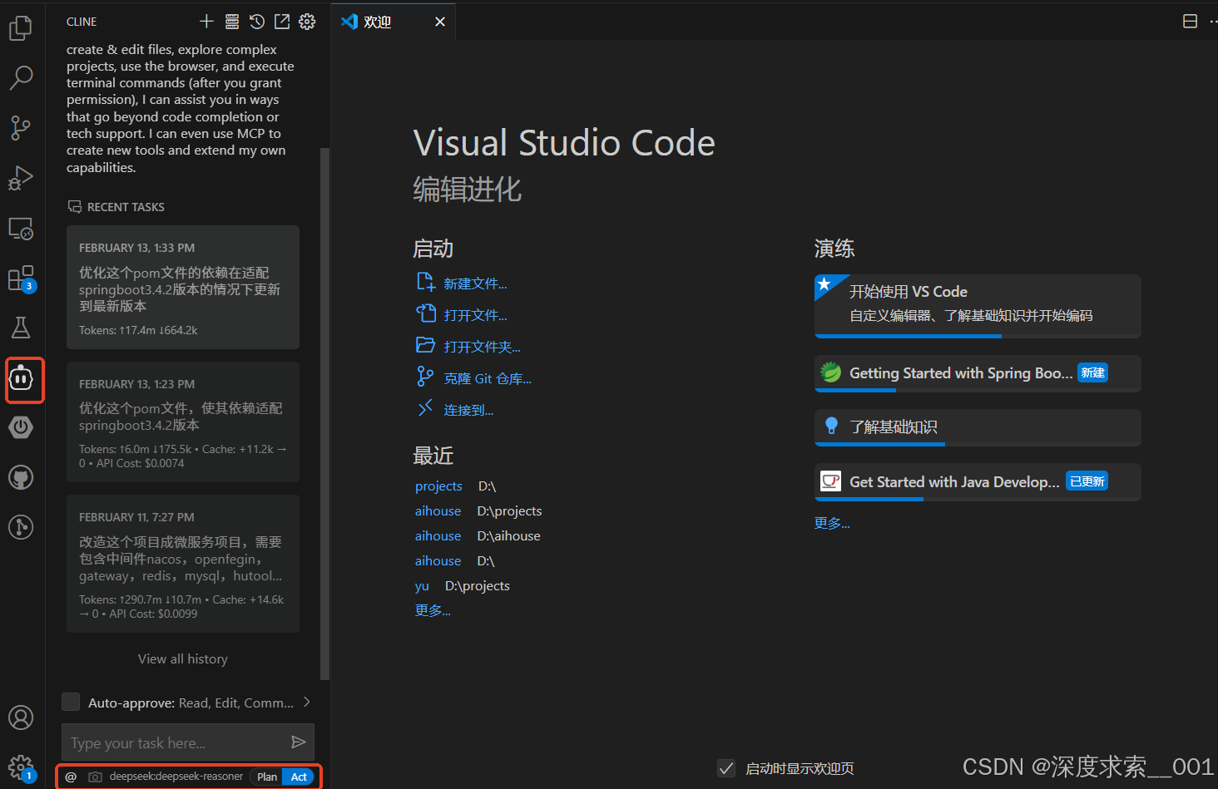Click 新建文件... link
Viewport: 1218px width, 789px height.
[475, 284]
